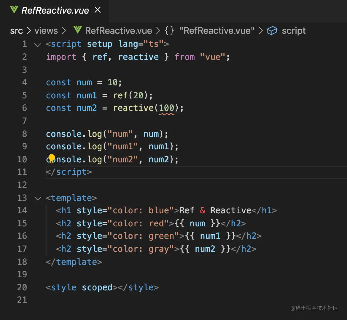Click line number 20 in gutter
The image size is (347, 320).
(x=22, y=287)
